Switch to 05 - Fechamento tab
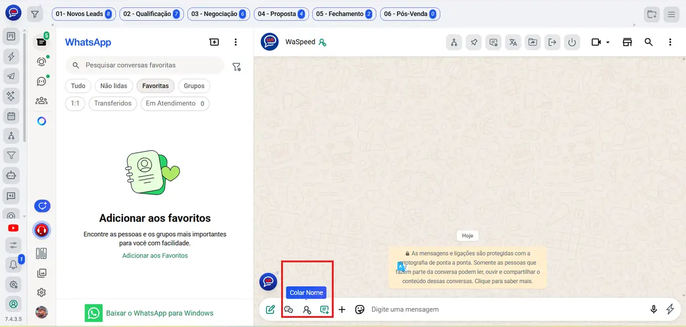 tap(344, 14)
